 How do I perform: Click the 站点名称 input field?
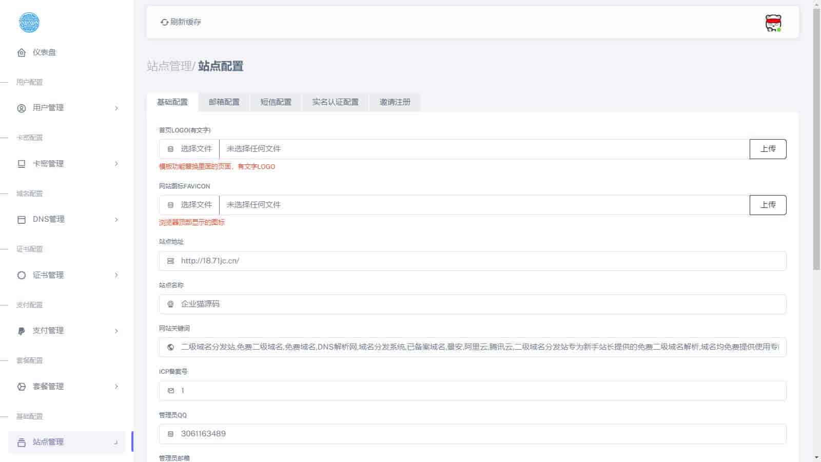coord(473,304)
